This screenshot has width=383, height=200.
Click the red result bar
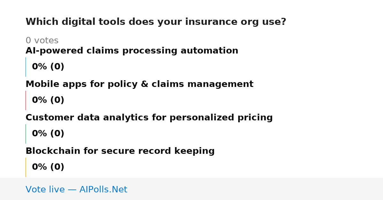26,100
